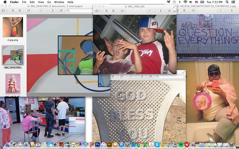Image resolution: width=239 pixels, height=149 pixels.
Task: Rotate the IMG_4805.JPG image
Action: click(x=161, y=11)
